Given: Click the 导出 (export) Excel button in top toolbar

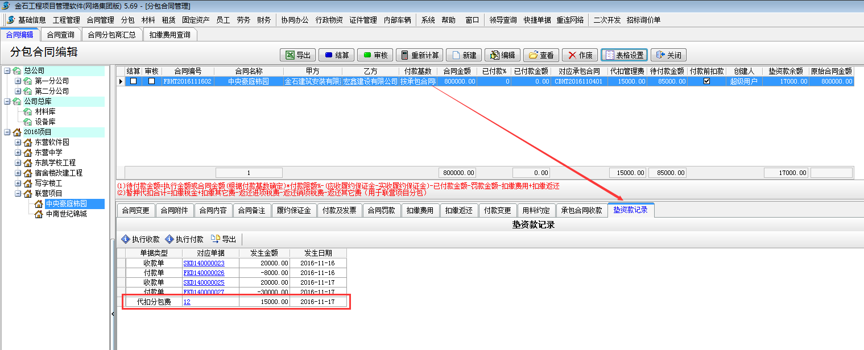Looking at the screenshot, I should (x=297, y=55).
